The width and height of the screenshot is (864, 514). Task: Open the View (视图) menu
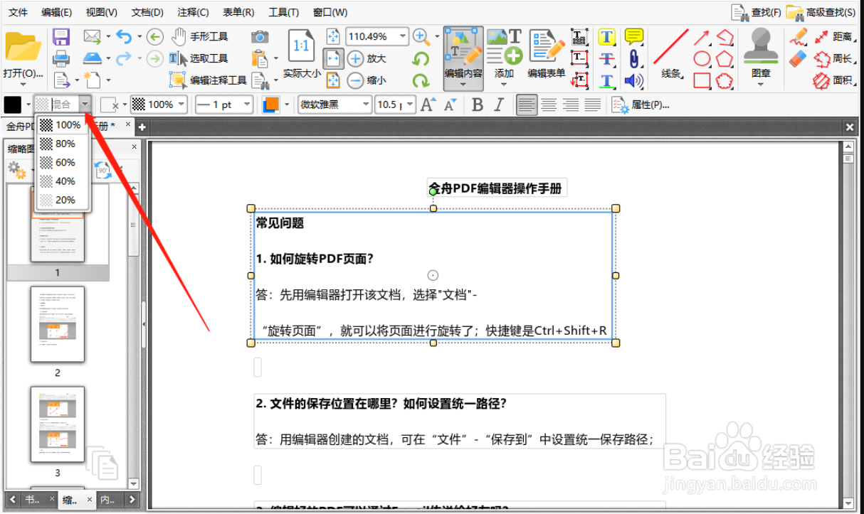click(x=101, y=12)
